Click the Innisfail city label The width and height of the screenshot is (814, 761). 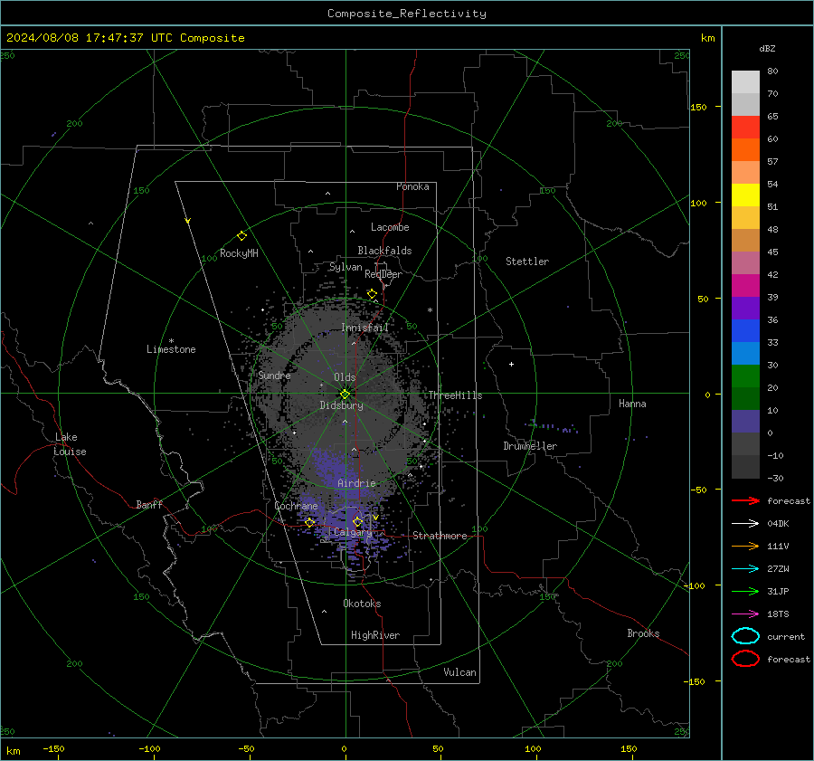(364, 328)
